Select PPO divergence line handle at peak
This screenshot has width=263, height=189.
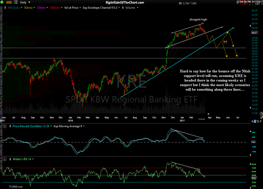pos(171,129)
